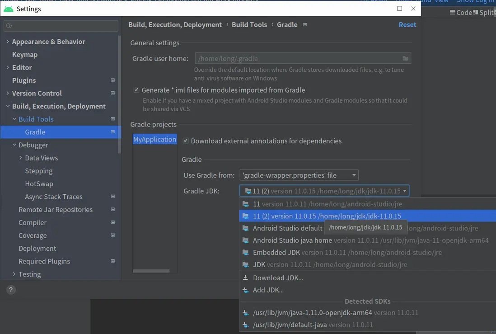This screenshot has width=496, height=334.
Task: Click project-level icon next to Remote Jar Repositories
Action: pos(112,209)
